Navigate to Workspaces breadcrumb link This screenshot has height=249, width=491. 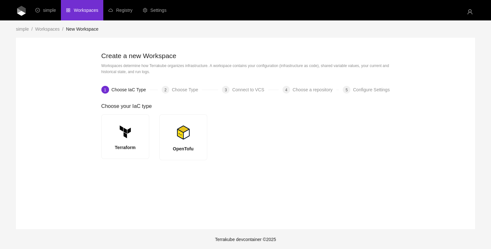tap(47, 29)
